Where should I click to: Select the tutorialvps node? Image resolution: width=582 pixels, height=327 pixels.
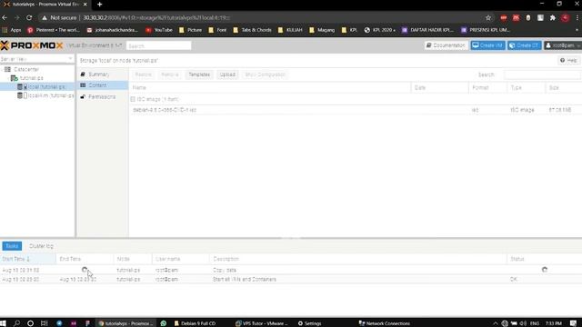tap(31, 78)
